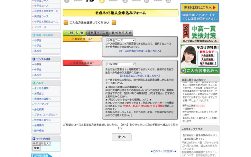Open 小学生＆中学生コース in the sidebar

[x=46, y=11]
